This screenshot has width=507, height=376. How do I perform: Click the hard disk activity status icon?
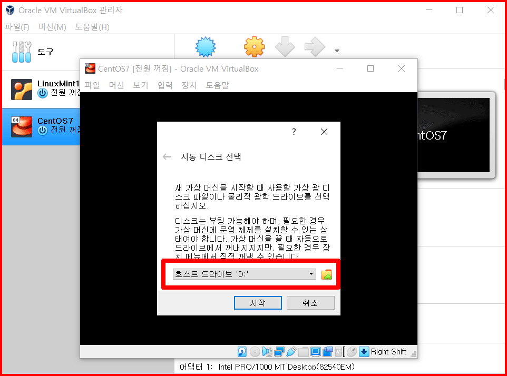tap(242, 352)
